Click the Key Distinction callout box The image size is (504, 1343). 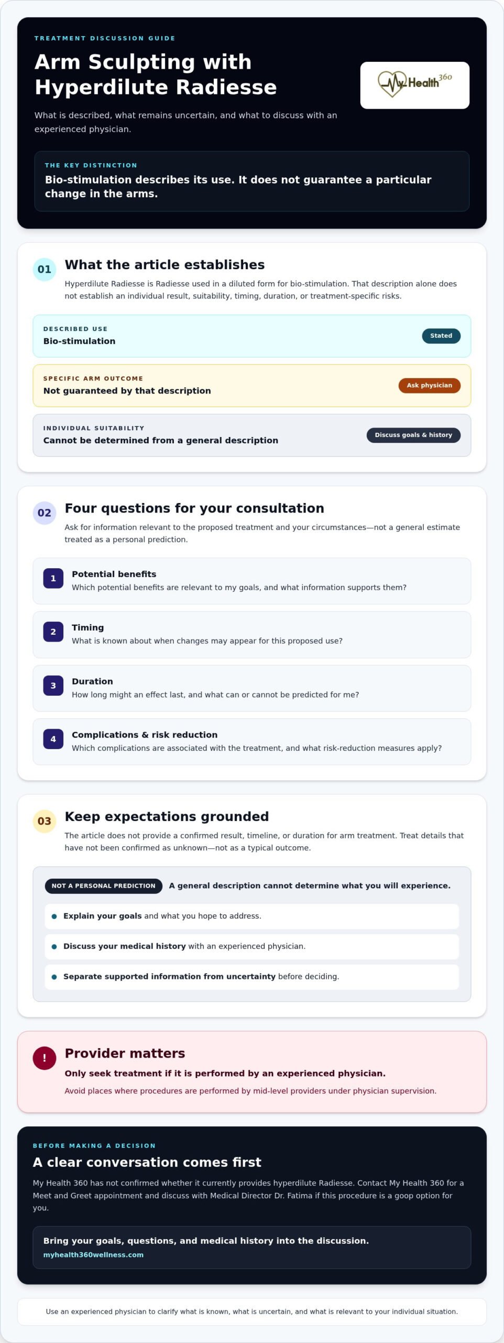coord(252,181)
